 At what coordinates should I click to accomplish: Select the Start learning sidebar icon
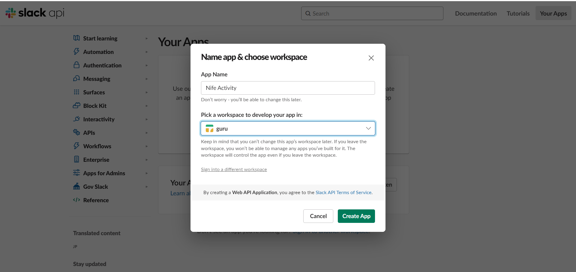[76, 38]
